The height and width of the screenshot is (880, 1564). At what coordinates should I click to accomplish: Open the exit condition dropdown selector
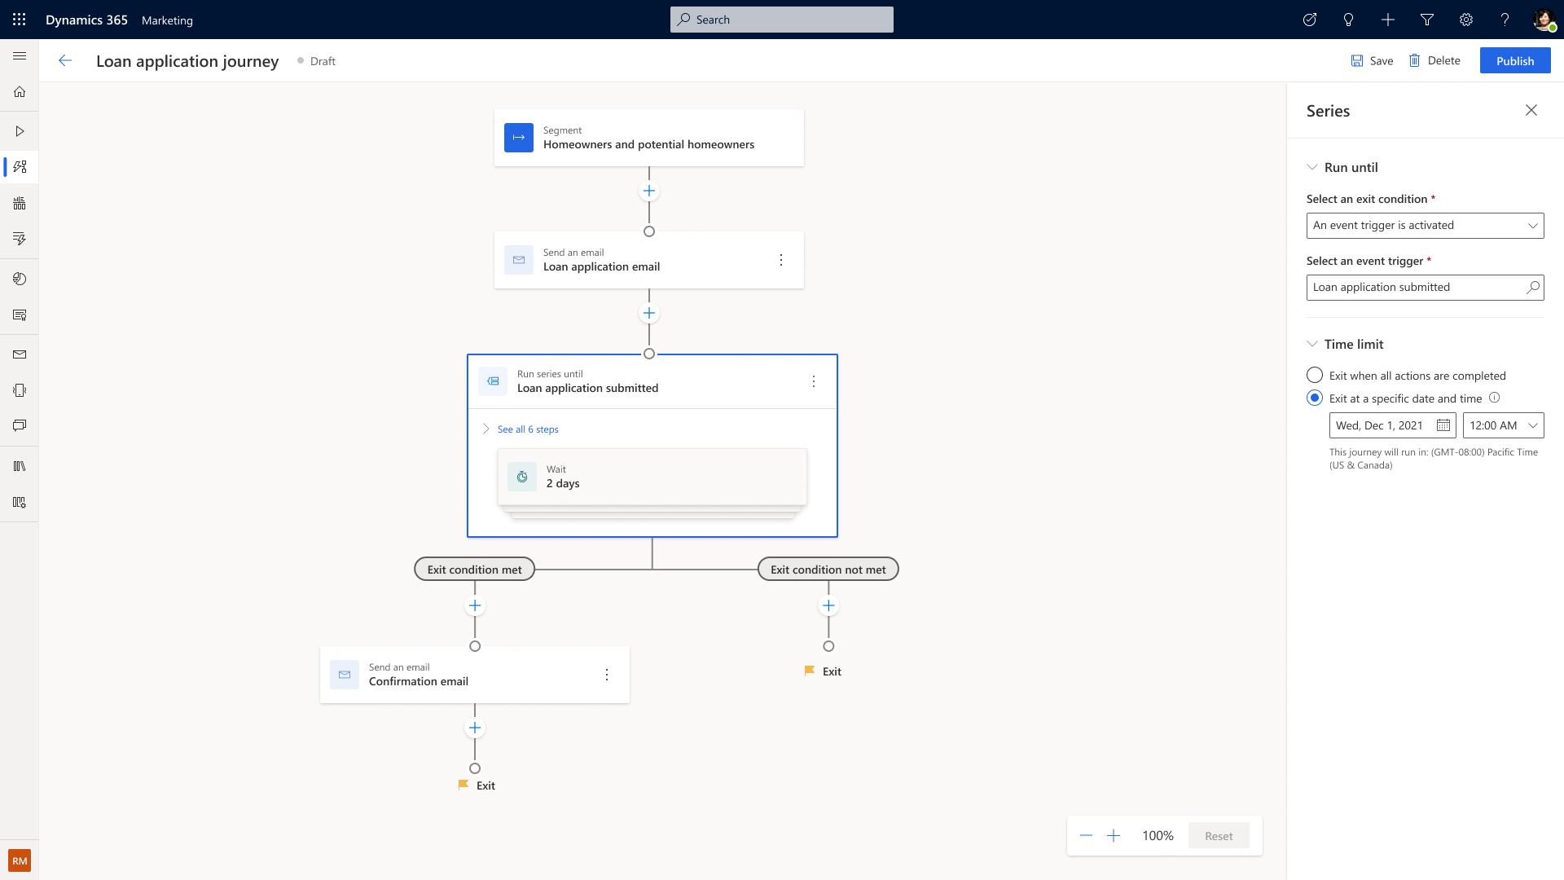pyautogui.click(x=1425, y=225)
